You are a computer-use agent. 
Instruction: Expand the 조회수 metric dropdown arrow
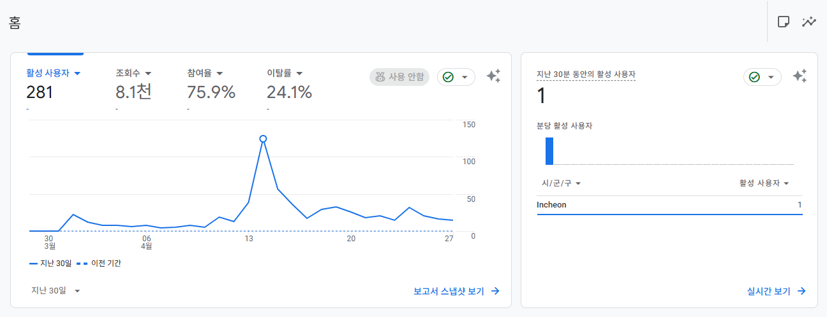coord(148,73)
